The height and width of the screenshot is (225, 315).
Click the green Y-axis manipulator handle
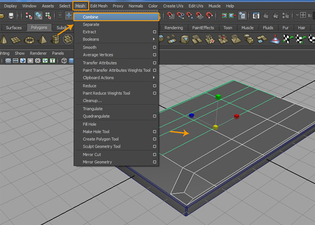pos(218,97)
